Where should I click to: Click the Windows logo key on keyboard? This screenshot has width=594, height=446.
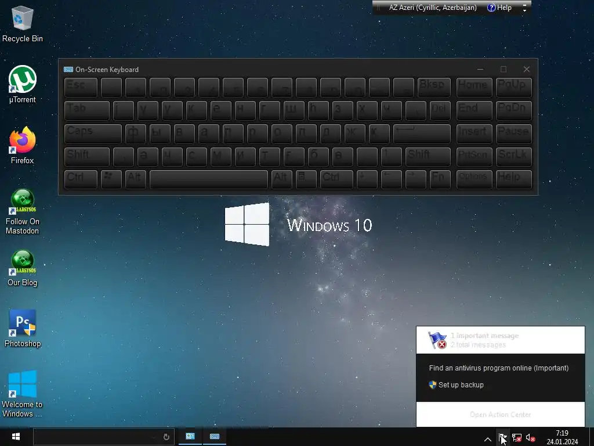[x=111, y=179]
